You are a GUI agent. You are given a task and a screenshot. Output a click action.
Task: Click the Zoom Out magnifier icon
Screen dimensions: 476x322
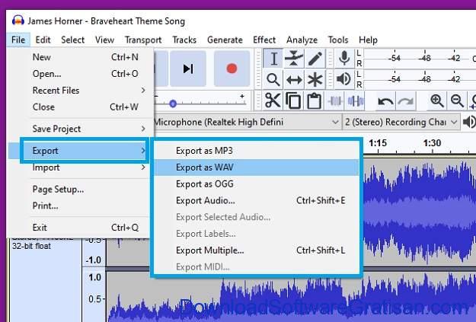pyautogui.click(x=457, y=100)
